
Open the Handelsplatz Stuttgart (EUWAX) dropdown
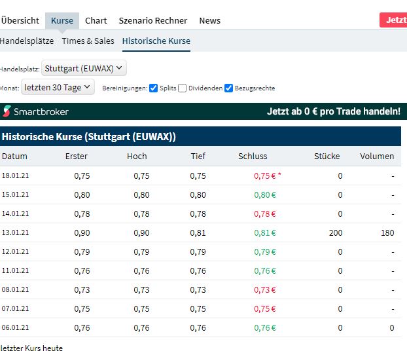pyautogui.click(x=84, y=68)
